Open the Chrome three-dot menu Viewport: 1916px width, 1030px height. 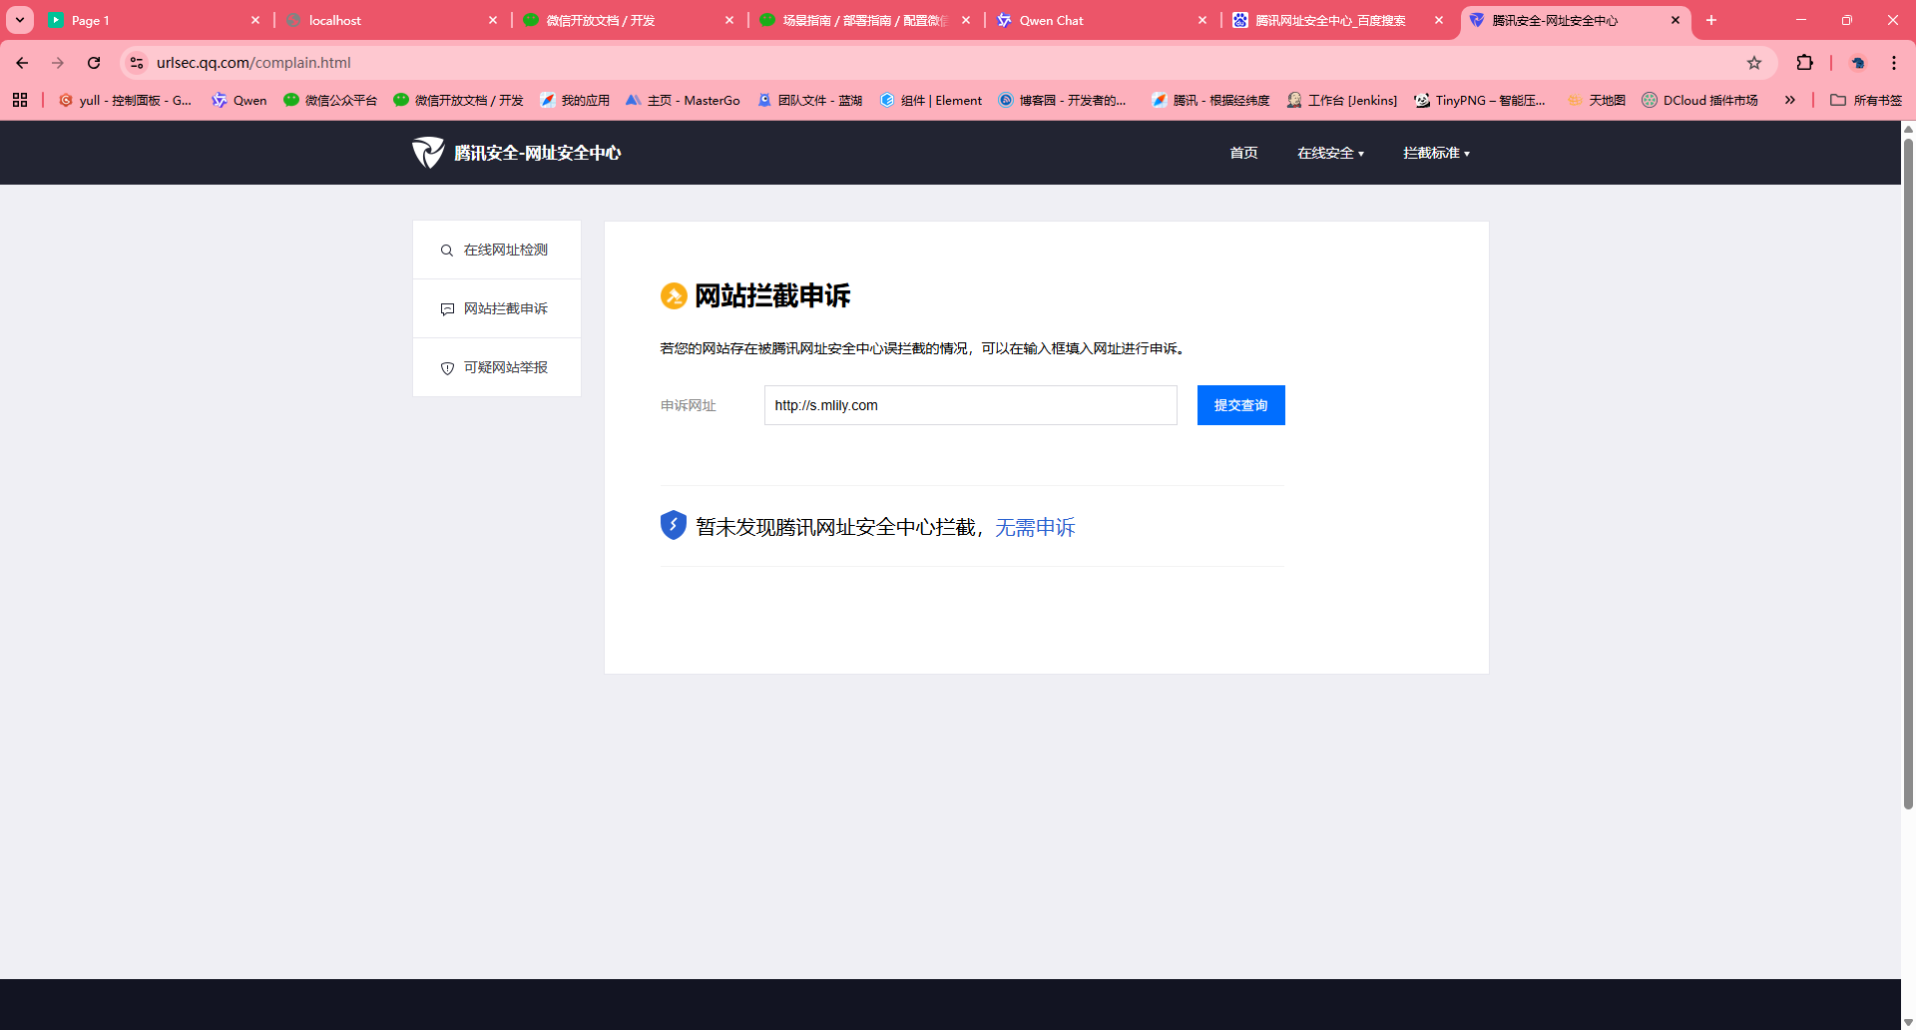[1894, 63]
